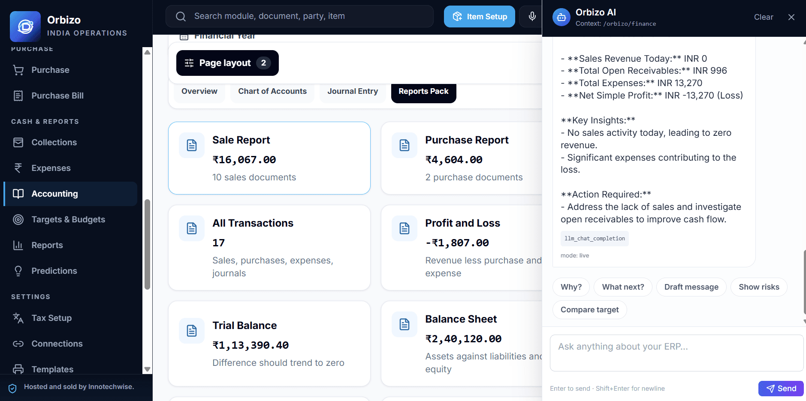Click the Accounting book icon
Viewport: 806px width, 401px height.
(x=18, y=194)
